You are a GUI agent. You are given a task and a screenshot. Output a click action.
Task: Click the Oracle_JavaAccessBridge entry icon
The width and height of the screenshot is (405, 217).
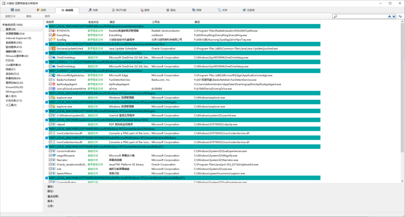coord(54,164)
